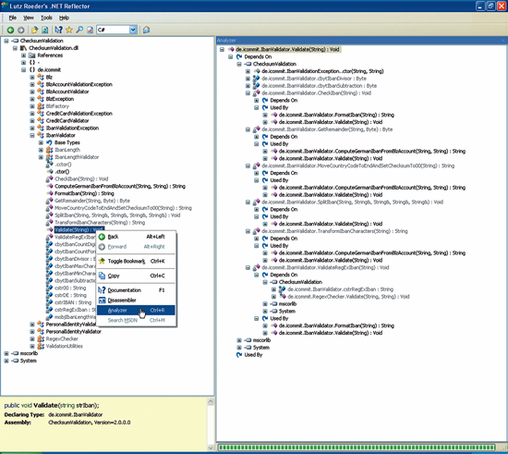Click the Base Types icon in tree

(x=49, y=142)
